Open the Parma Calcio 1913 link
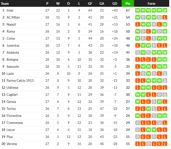Image resolution: width=171 pixels, height=149 pixels. click(20, 81)
